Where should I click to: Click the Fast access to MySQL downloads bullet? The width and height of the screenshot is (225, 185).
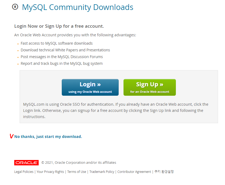tap(57, 43)
